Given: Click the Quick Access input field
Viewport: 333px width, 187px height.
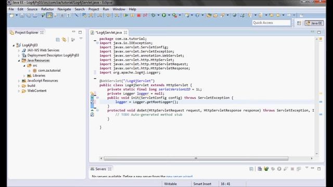Looking at the screenshot, I should tap(271, 23).
